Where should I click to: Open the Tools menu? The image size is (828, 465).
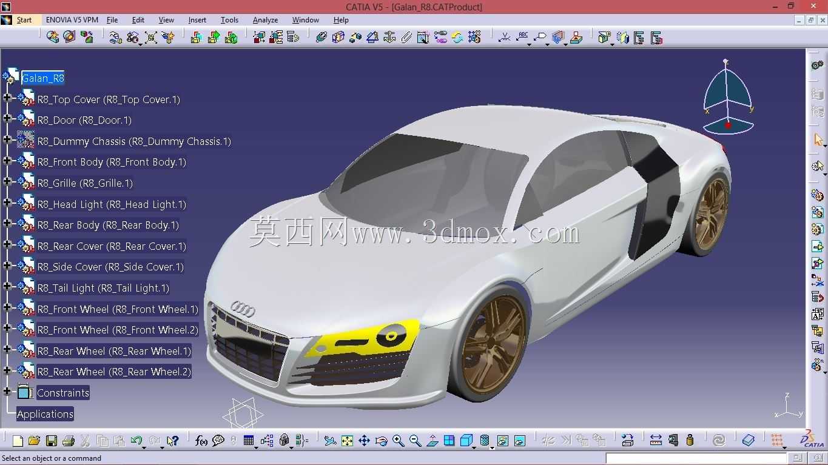tap(229, 20)
